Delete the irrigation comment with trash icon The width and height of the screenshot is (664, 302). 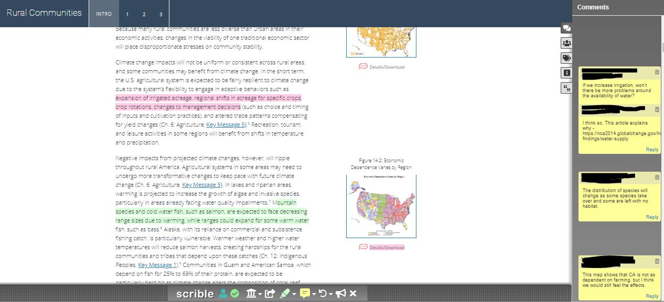point(657,71)
